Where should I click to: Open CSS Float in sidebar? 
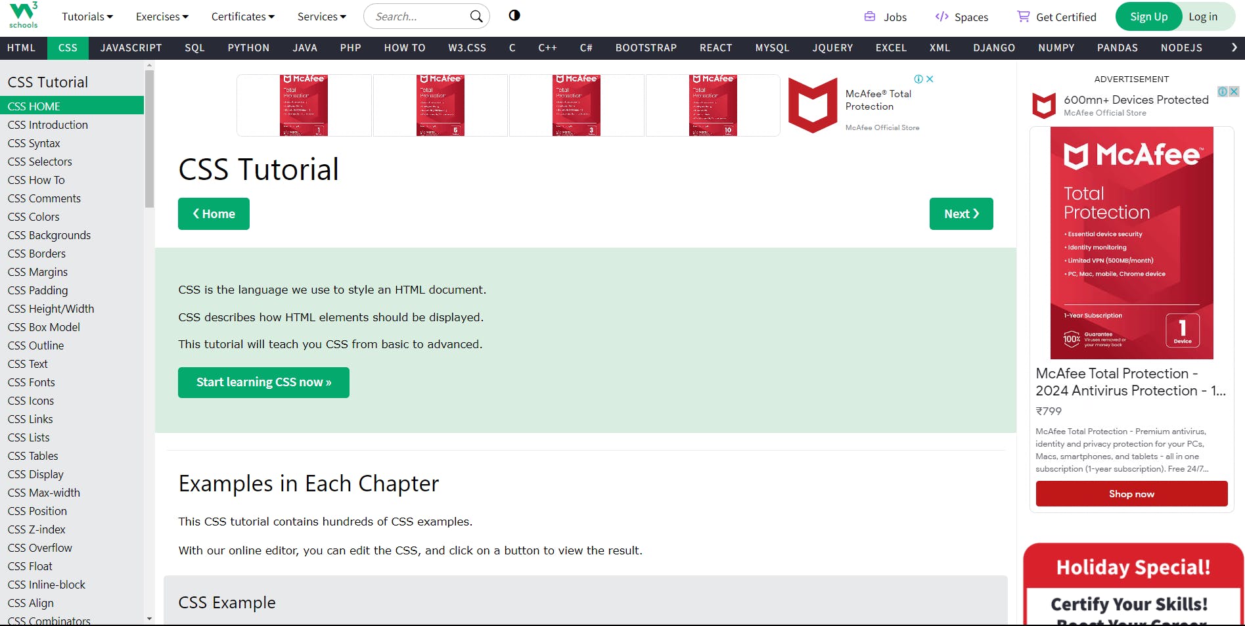[x=72, y=566]
